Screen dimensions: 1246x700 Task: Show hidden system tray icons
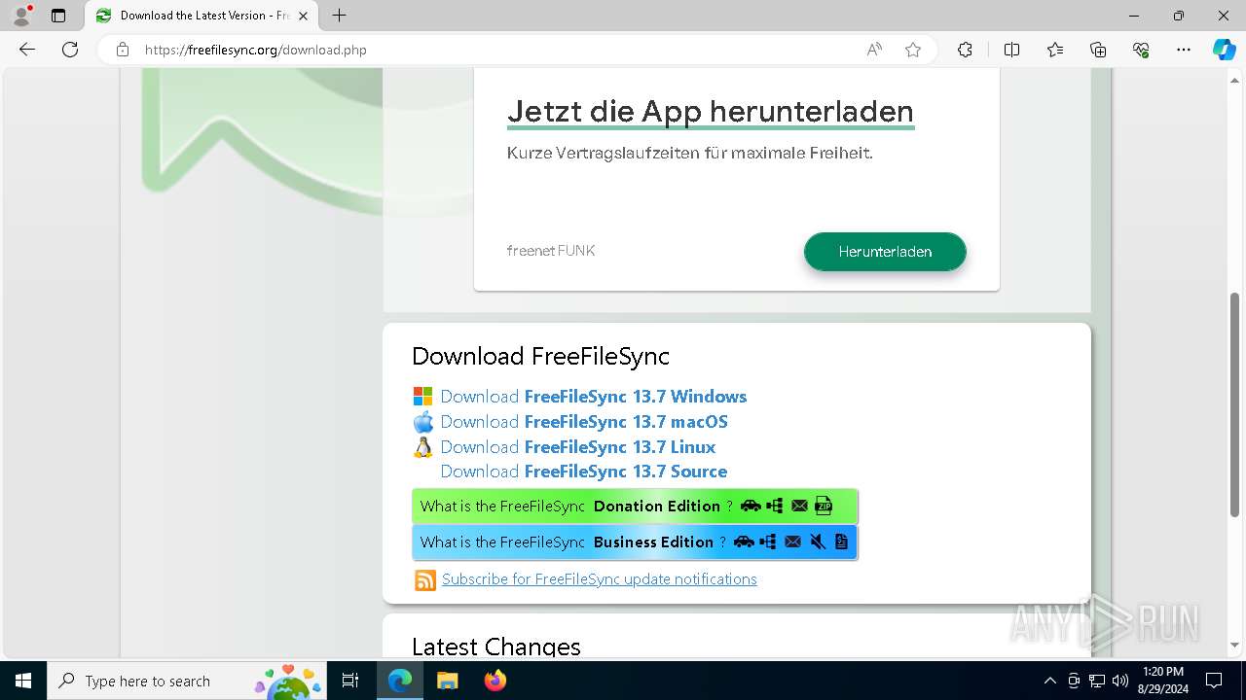1049,681
